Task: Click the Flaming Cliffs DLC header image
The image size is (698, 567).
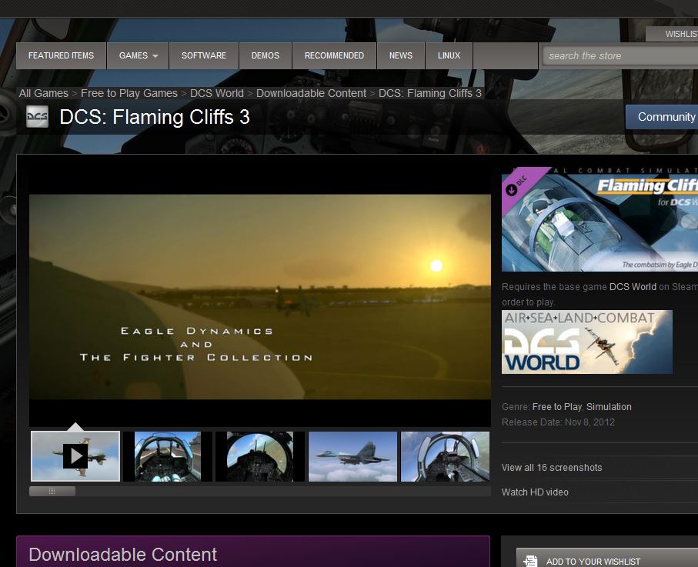Action: (x=599, y=219)
